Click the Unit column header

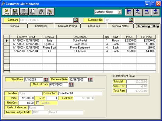pos(115,37)
